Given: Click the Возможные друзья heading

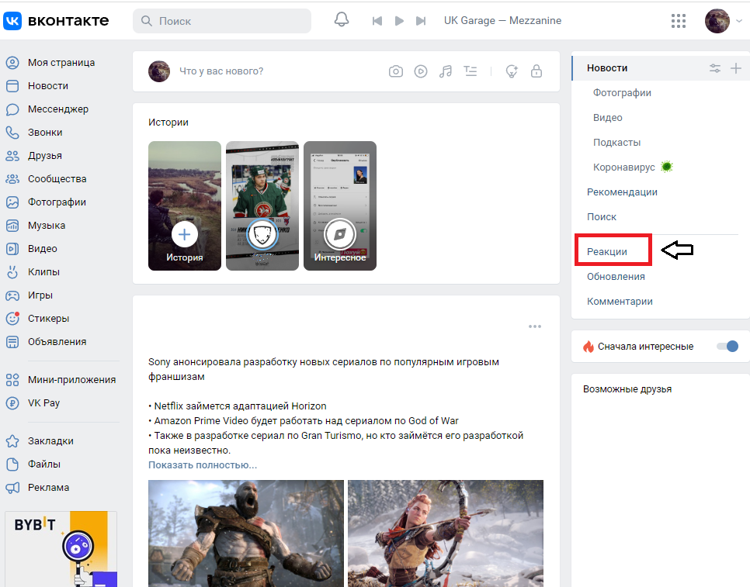Looking at the screenshot, I should click(x=627, y=389).
